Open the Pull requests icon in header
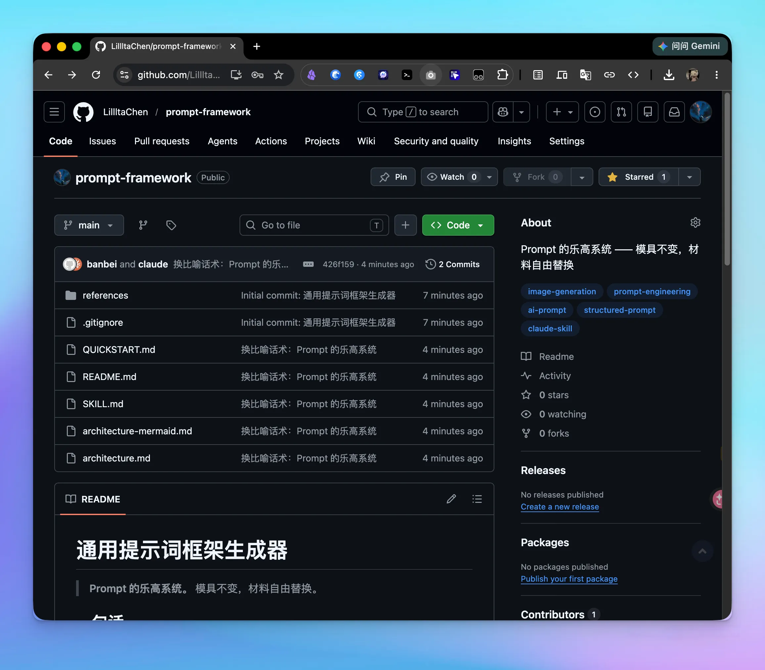765x670 pixels. click(621, 112)
